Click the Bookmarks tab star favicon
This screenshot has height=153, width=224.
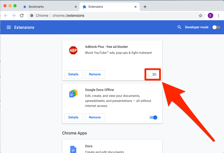[25, 7]
